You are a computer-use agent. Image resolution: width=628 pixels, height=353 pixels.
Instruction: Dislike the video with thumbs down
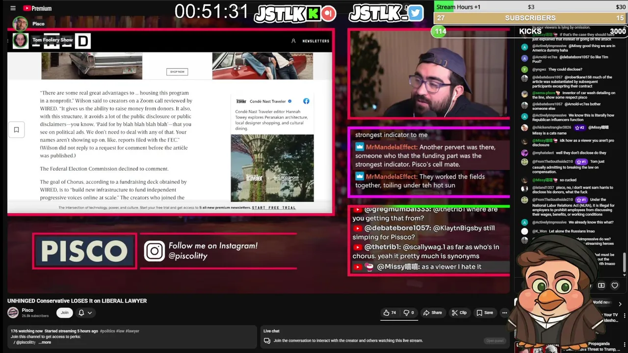coord(408,313)
